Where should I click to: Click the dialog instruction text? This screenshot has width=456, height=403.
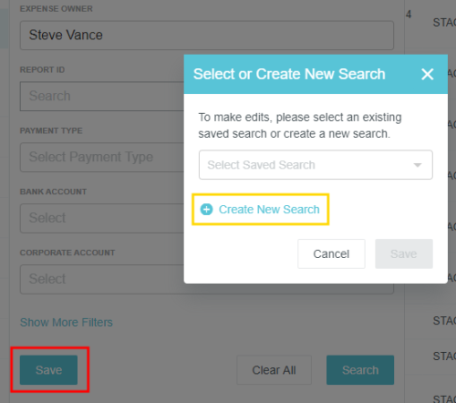click(300, 125)
